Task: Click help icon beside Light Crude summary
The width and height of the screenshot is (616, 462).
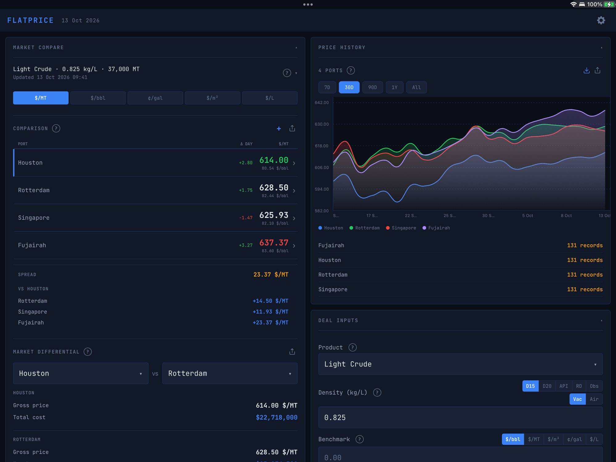Action: 287,73
